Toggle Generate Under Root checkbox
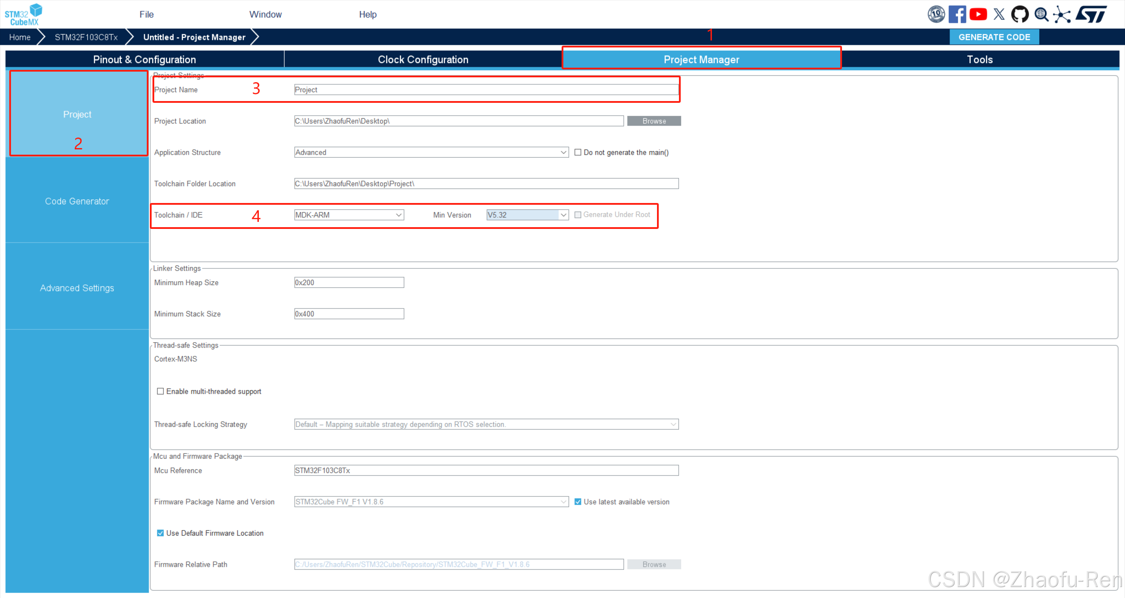The height and width of the screenshot is (598, 1125). pyautogui.click(x=578, y=215)
